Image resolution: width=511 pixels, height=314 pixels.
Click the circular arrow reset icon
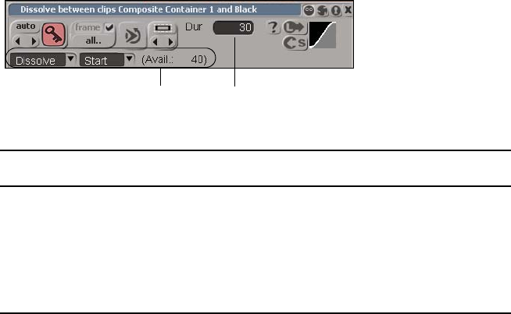(134, 35)
